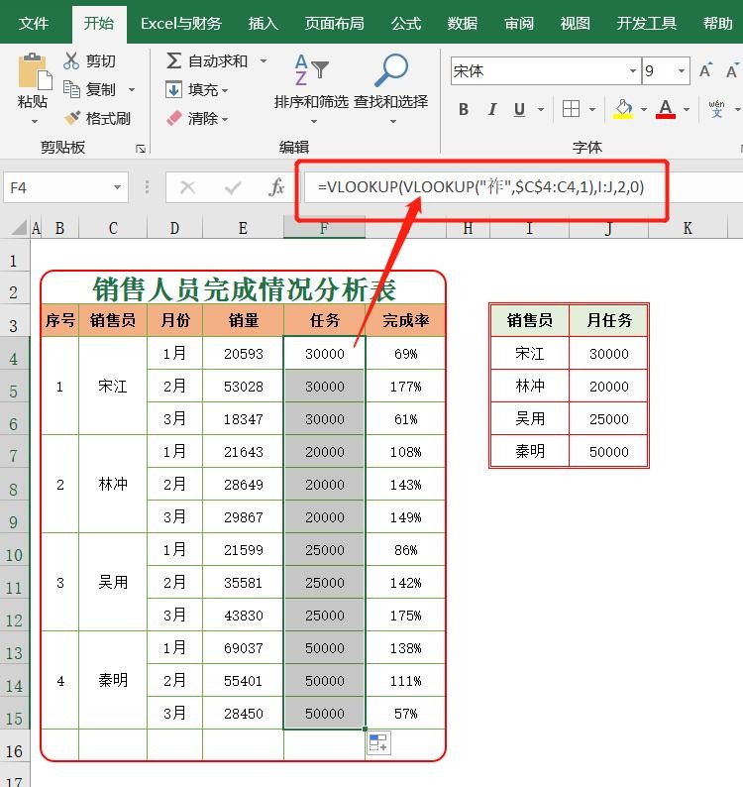Open the font size dropdown
743x787 pixels.
682,71
